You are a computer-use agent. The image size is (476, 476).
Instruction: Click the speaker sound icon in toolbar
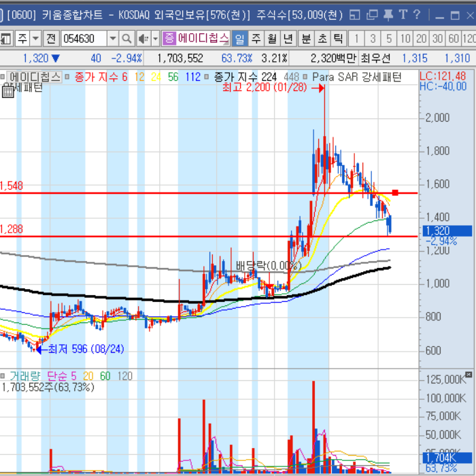pyautogui.click(x=143, y=39)
